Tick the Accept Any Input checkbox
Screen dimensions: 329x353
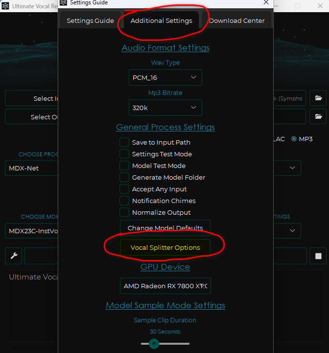click(124, 189)
